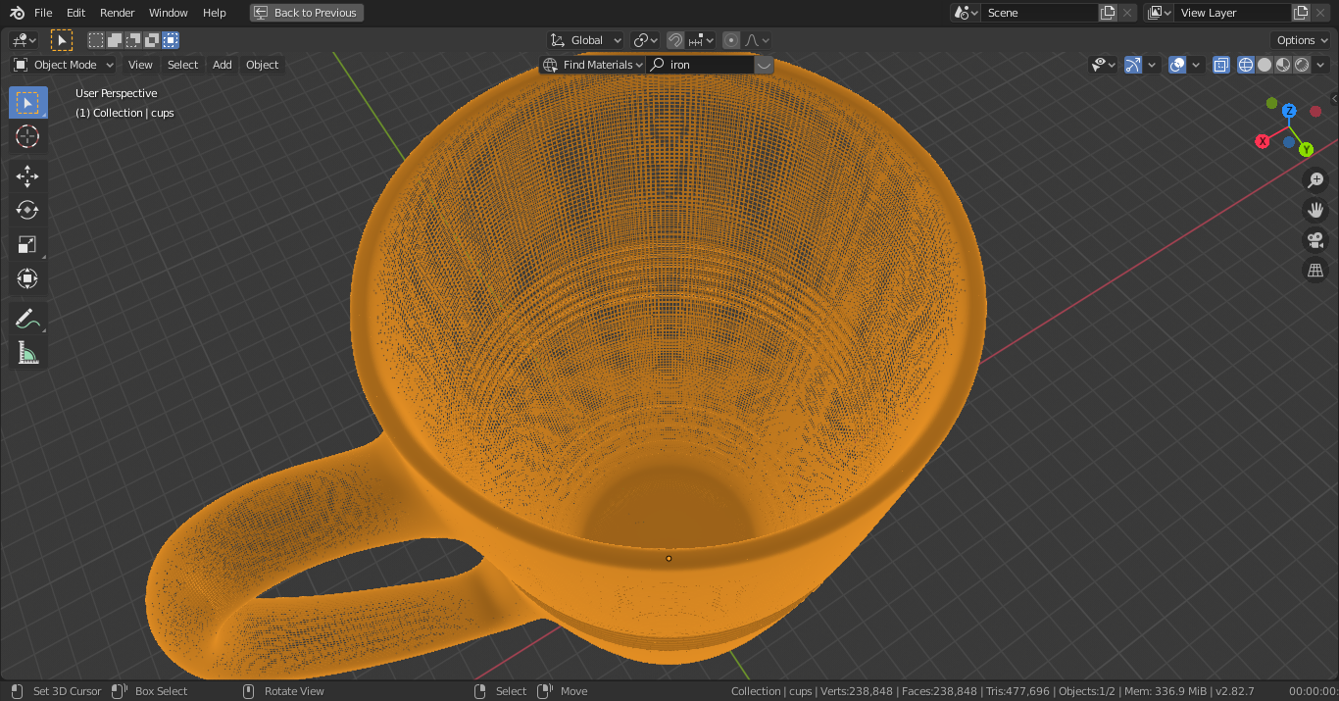This screenshot has width=1339, height=701.
Task: Open the Add menu in the viewport header
Action: [222, 64]
